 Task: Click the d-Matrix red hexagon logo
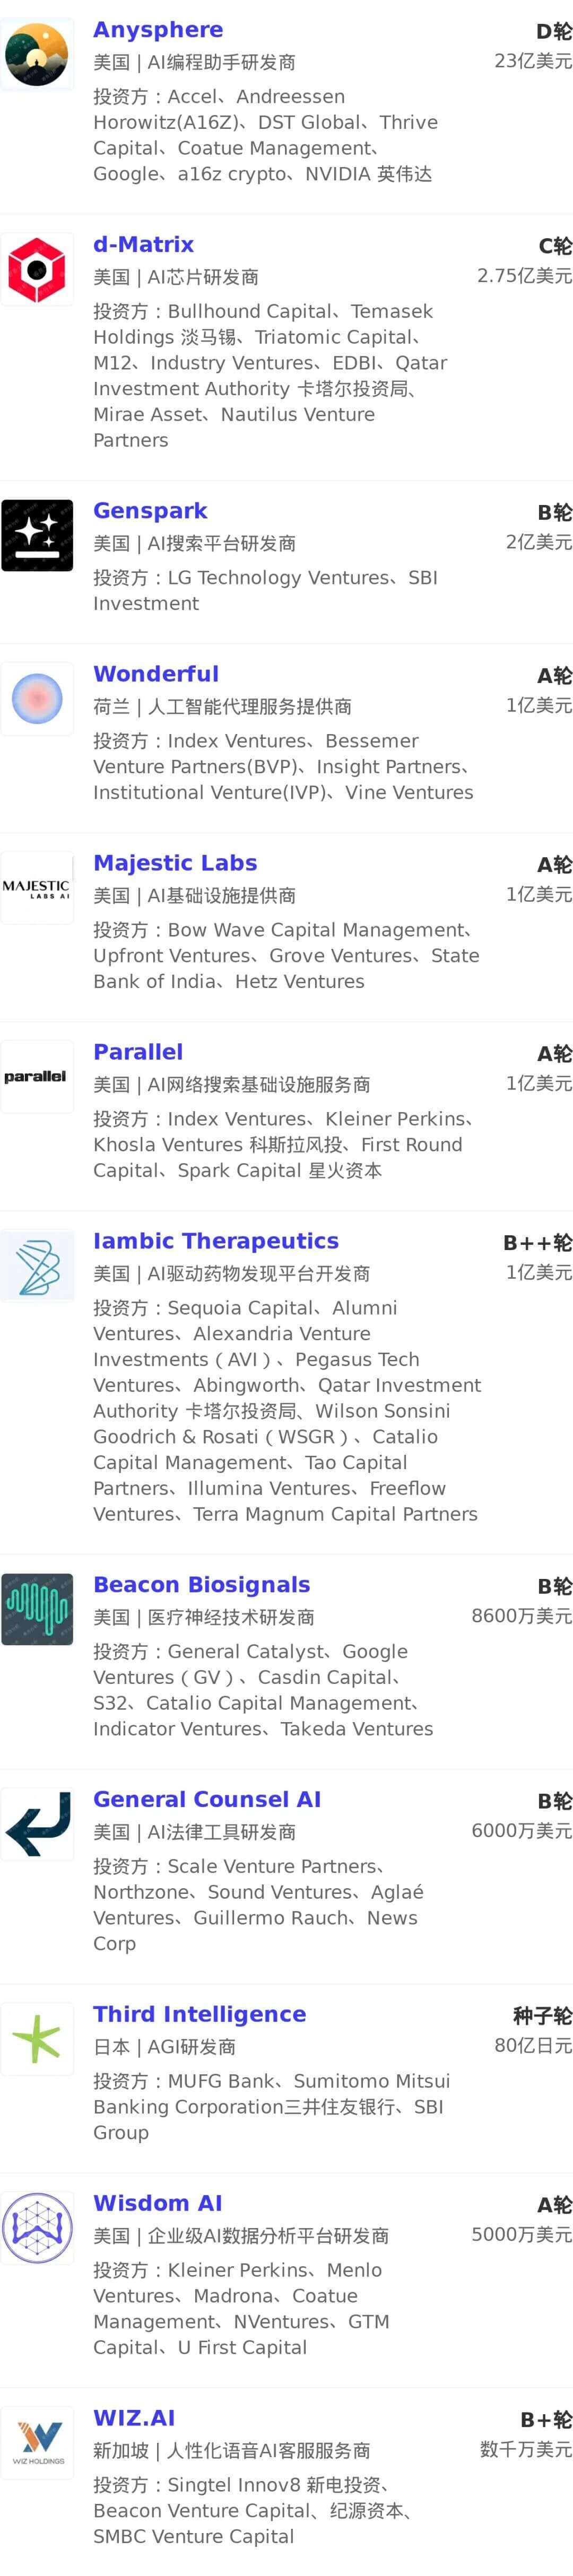37,269
